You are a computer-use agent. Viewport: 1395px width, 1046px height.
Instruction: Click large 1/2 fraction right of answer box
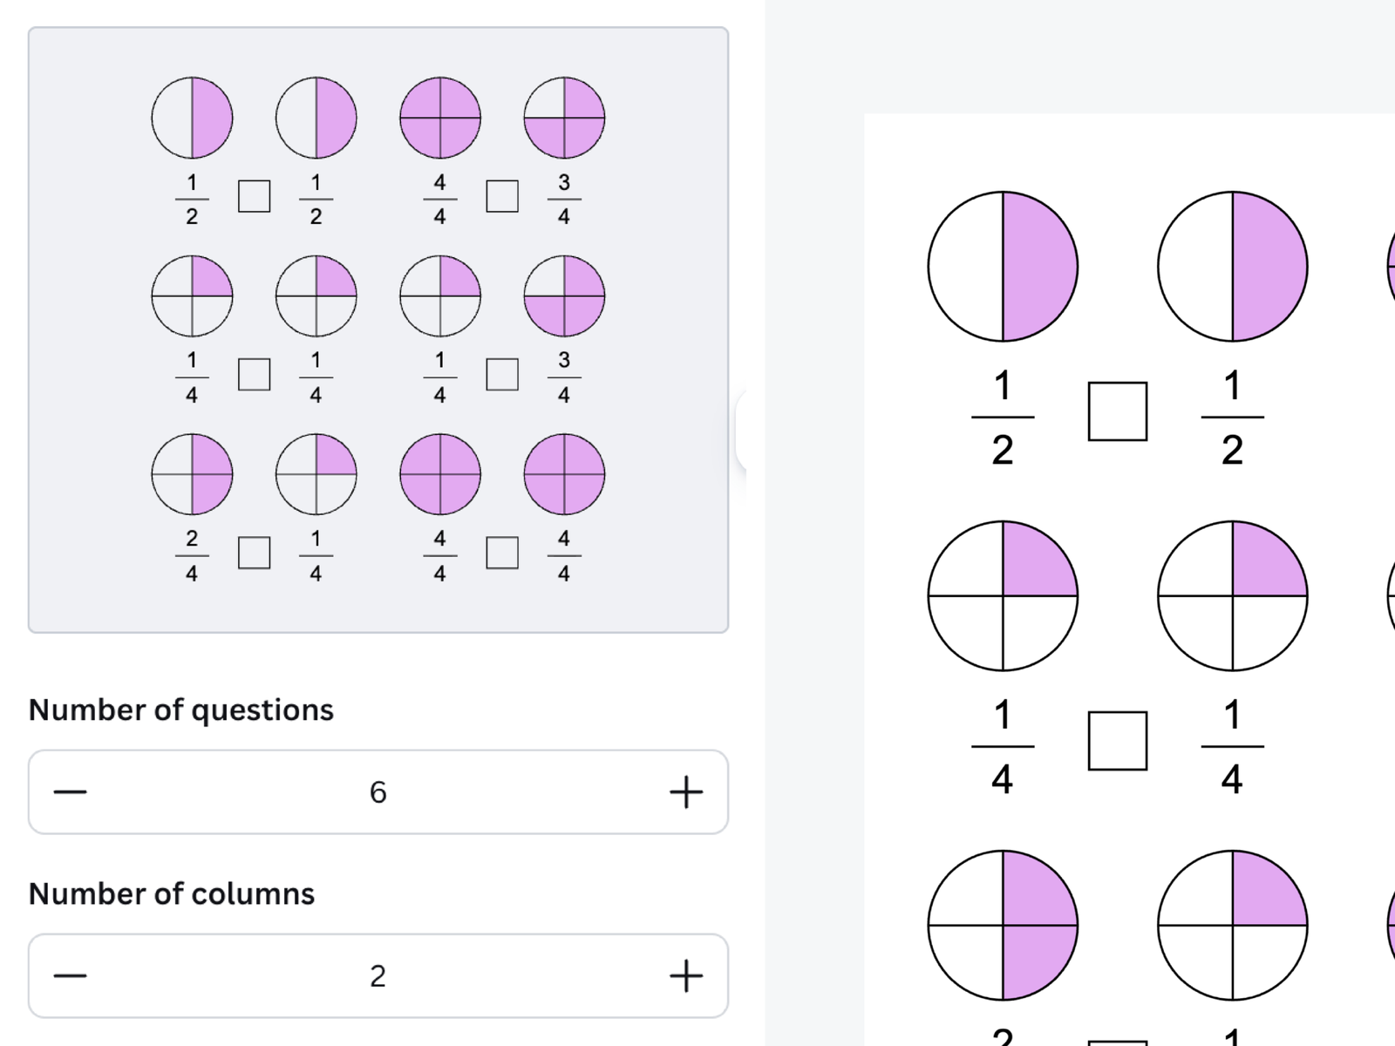(x=1232, y=418)
